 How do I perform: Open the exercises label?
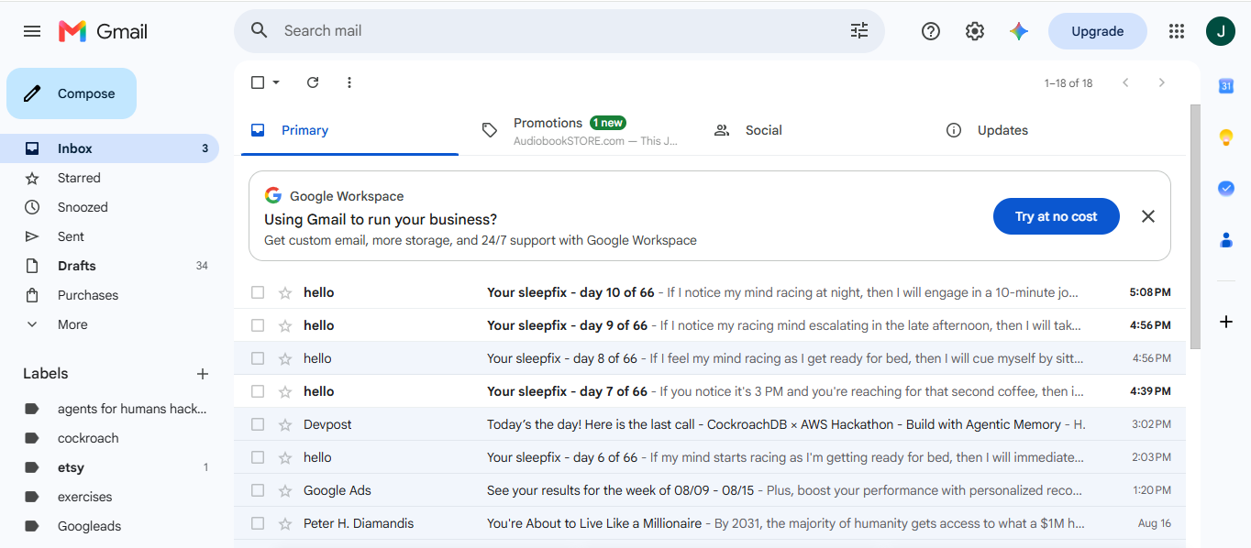[110, 497]
